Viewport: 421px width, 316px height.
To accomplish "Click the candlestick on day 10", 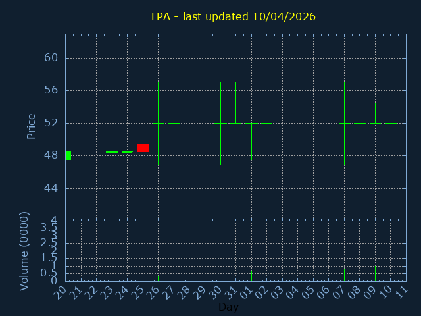I will click(x=391, y=124).
